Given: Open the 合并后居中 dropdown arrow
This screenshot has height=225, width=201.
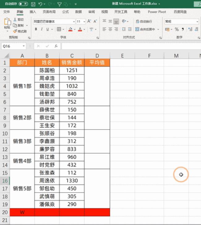Looking at the screenshot, I should click(x=158, y=29).
